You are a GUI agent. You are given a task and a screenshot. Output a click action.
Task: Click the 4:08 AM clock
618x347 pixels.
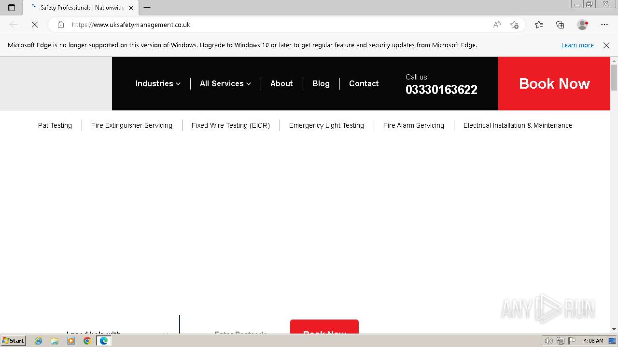593,341
